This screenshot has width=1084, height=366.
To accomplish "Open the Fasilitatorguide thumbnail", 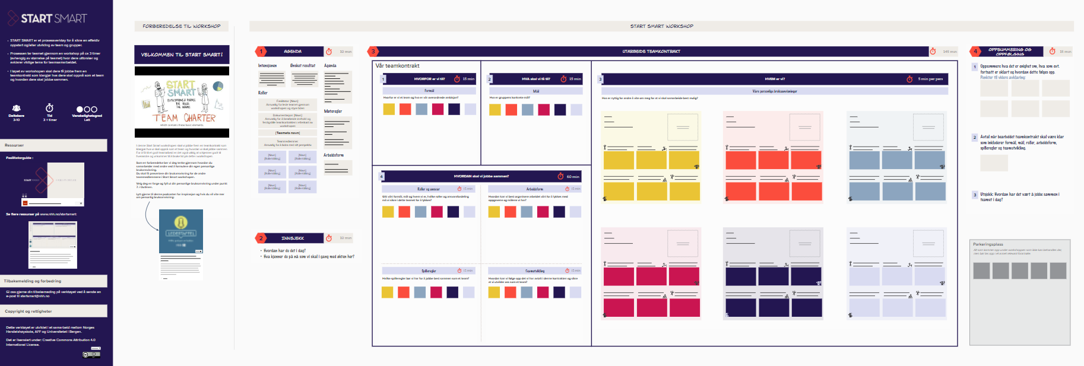I will (51, 184).
